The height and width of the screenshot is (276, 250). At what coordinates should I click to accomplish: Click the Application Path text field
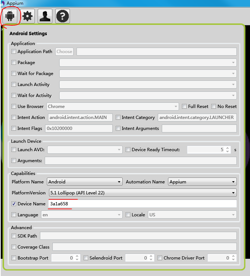click(x=157, y=52)
